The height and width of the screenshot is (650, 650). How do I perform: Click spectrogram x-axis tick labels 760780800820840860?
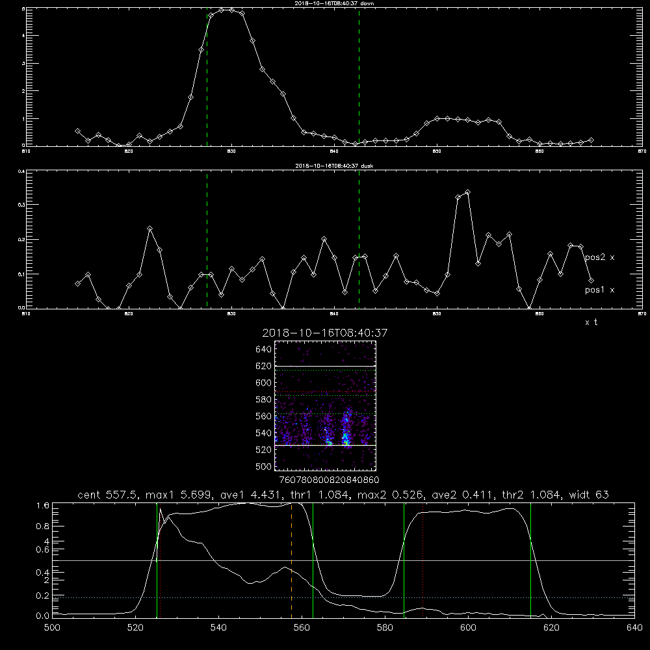tap(329, 480)
